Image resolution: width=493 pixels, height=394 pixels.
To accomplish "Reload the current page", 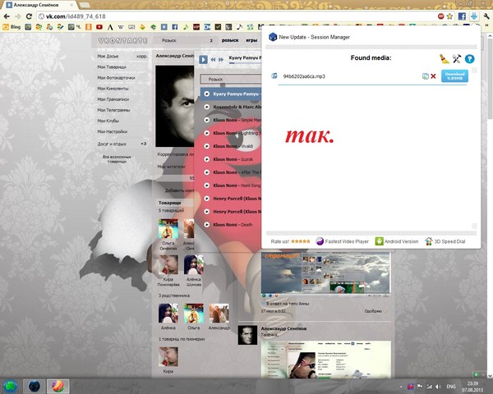I will (29, 16).
